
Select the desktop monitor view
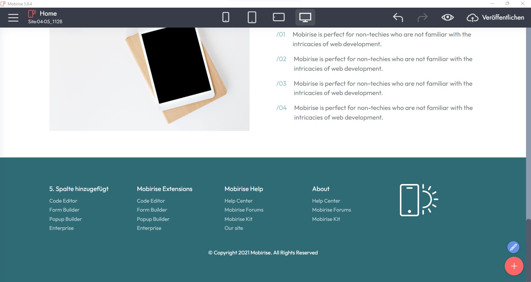coord(305,17)
